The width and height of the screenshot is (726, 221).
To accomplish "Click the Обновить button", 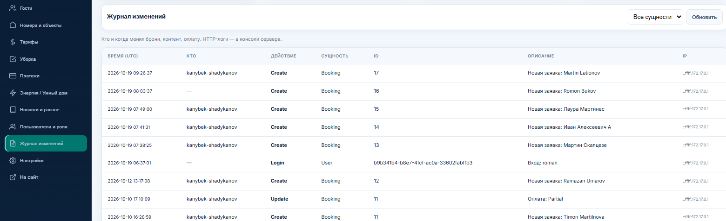I will [704, 17].
